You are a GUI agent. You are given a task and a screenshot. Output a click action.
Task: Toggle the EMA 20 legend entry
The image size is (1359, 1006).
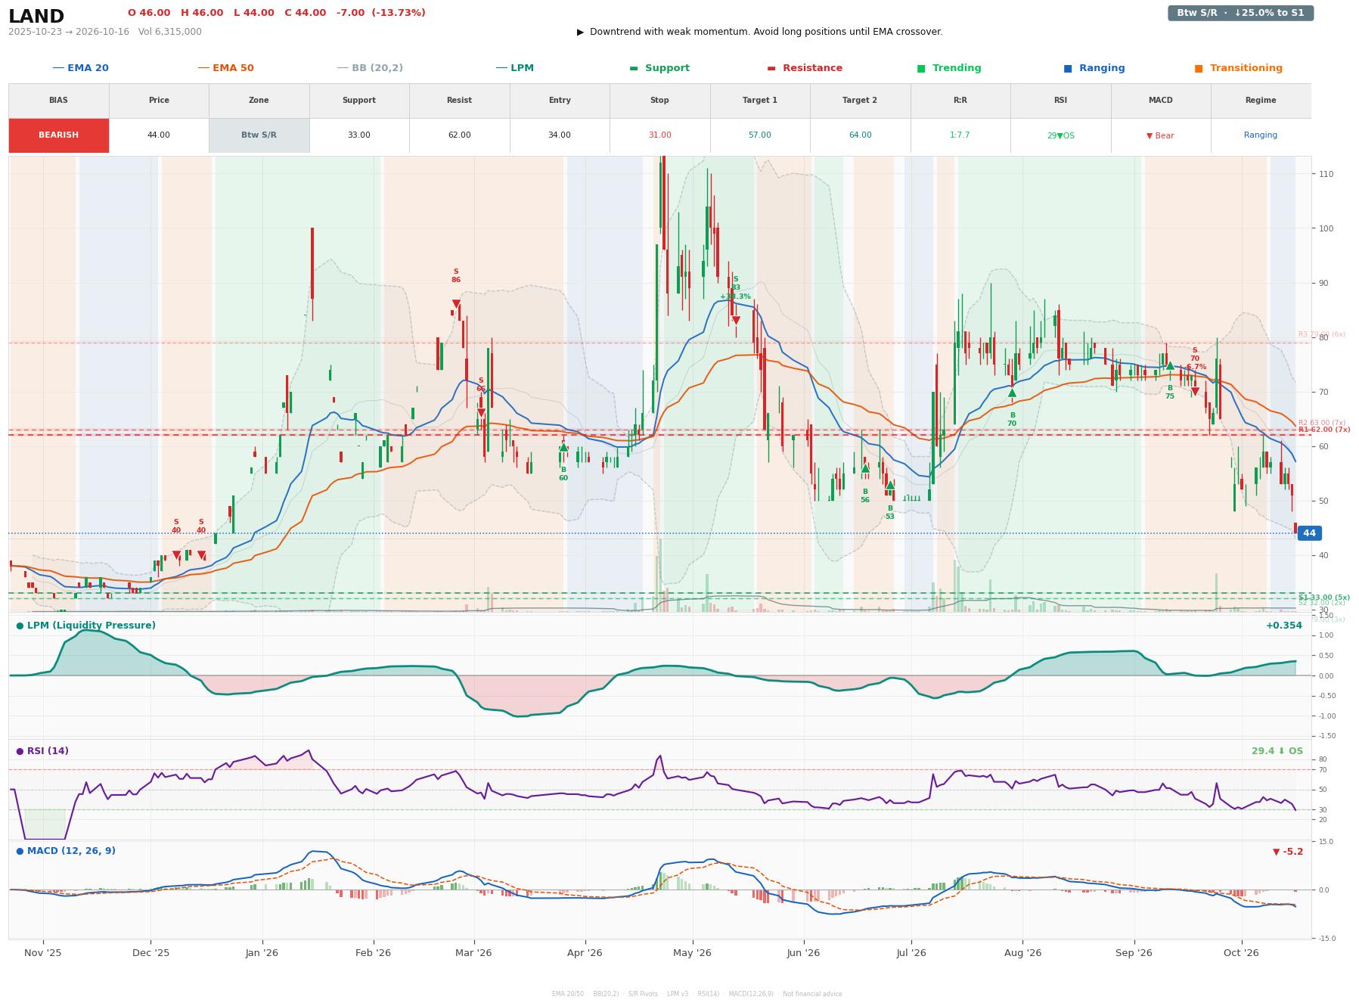point(81,68)
